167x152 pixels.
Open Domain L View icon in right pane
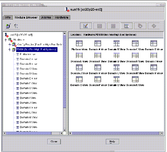coord(117,67)
